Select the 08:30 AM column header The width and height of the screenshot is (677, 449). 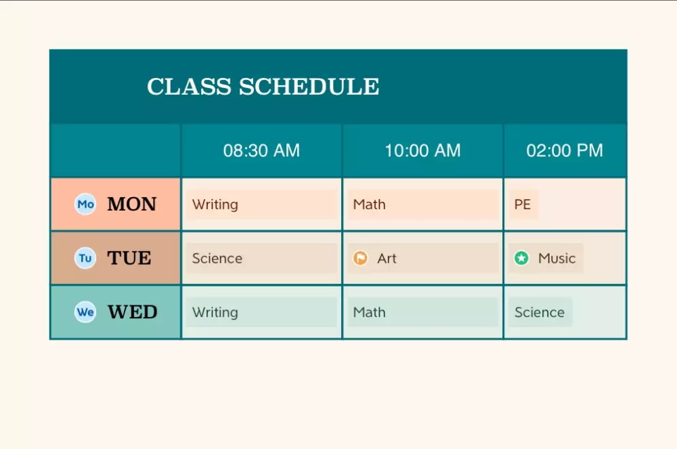261,150
